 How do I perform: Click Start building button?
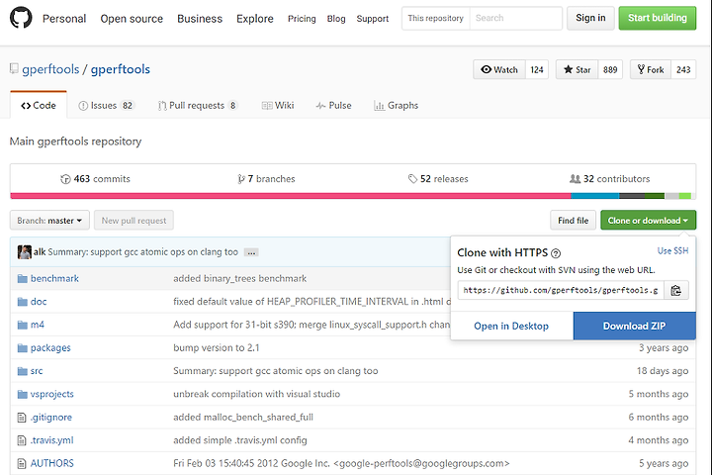[657, 18]
